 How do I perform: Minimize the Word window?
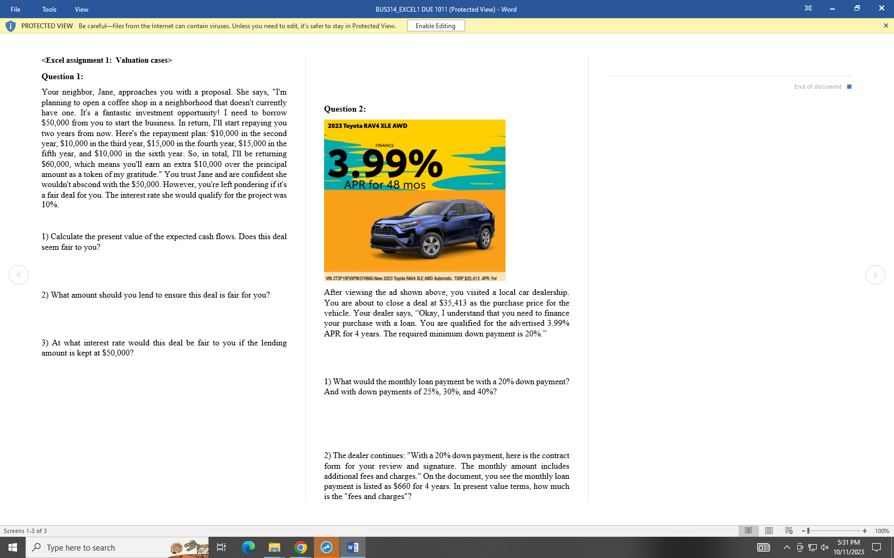832,8
